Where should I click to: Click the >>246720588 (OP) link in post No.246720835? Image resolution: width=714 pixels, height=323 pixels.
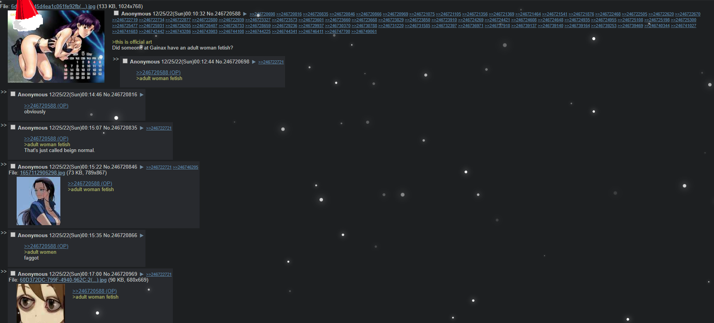tap(46, 138)
